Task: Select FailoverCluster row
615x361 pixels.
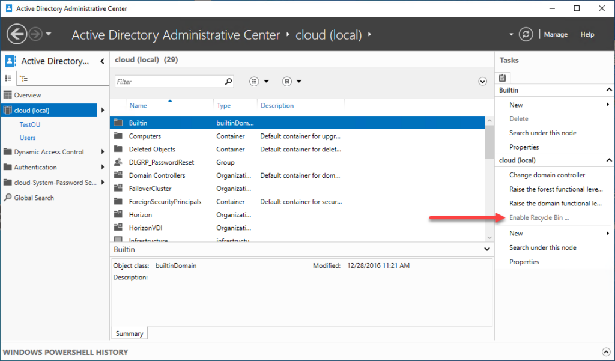Action: [x=297, y=189]
